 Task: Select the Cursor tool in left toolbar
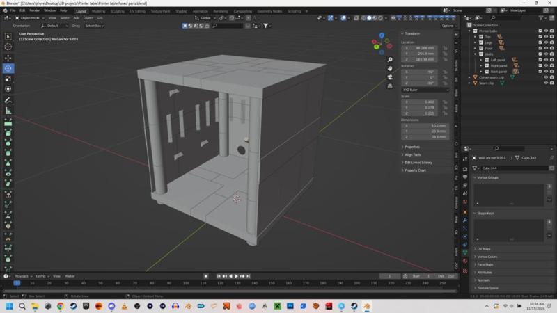pos(8,47)
